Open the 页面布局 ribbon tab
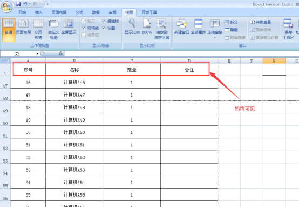This screenshot has height=208, width=299. pos(59,12)
